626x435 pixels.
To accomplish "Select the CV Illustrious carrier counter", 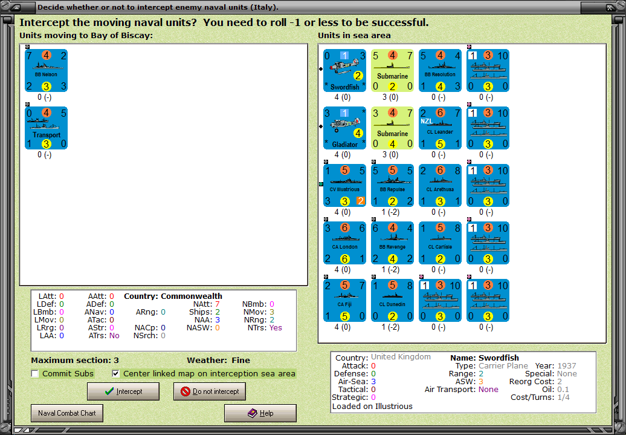I will (344, 186).
